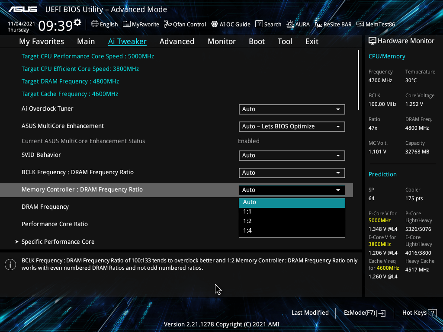The image size is (443, 332).
Task: Click Current MultiCore Enhancement Status Enabled value
Action: 249,141
